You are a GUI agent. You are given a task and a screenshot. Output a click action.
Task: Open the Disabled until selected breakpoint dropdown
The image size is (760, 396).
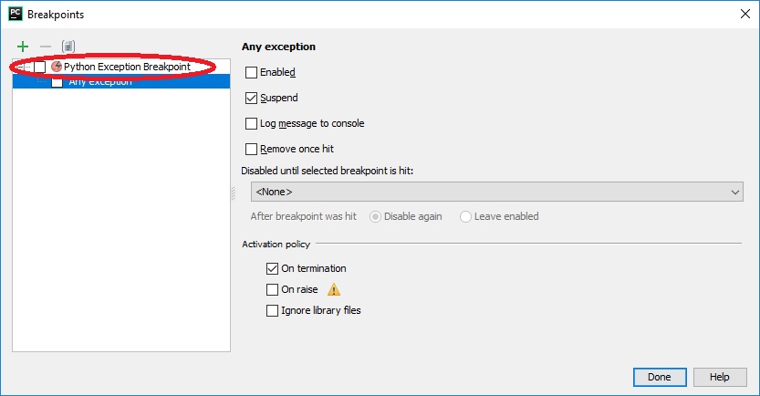coord(497,192)
